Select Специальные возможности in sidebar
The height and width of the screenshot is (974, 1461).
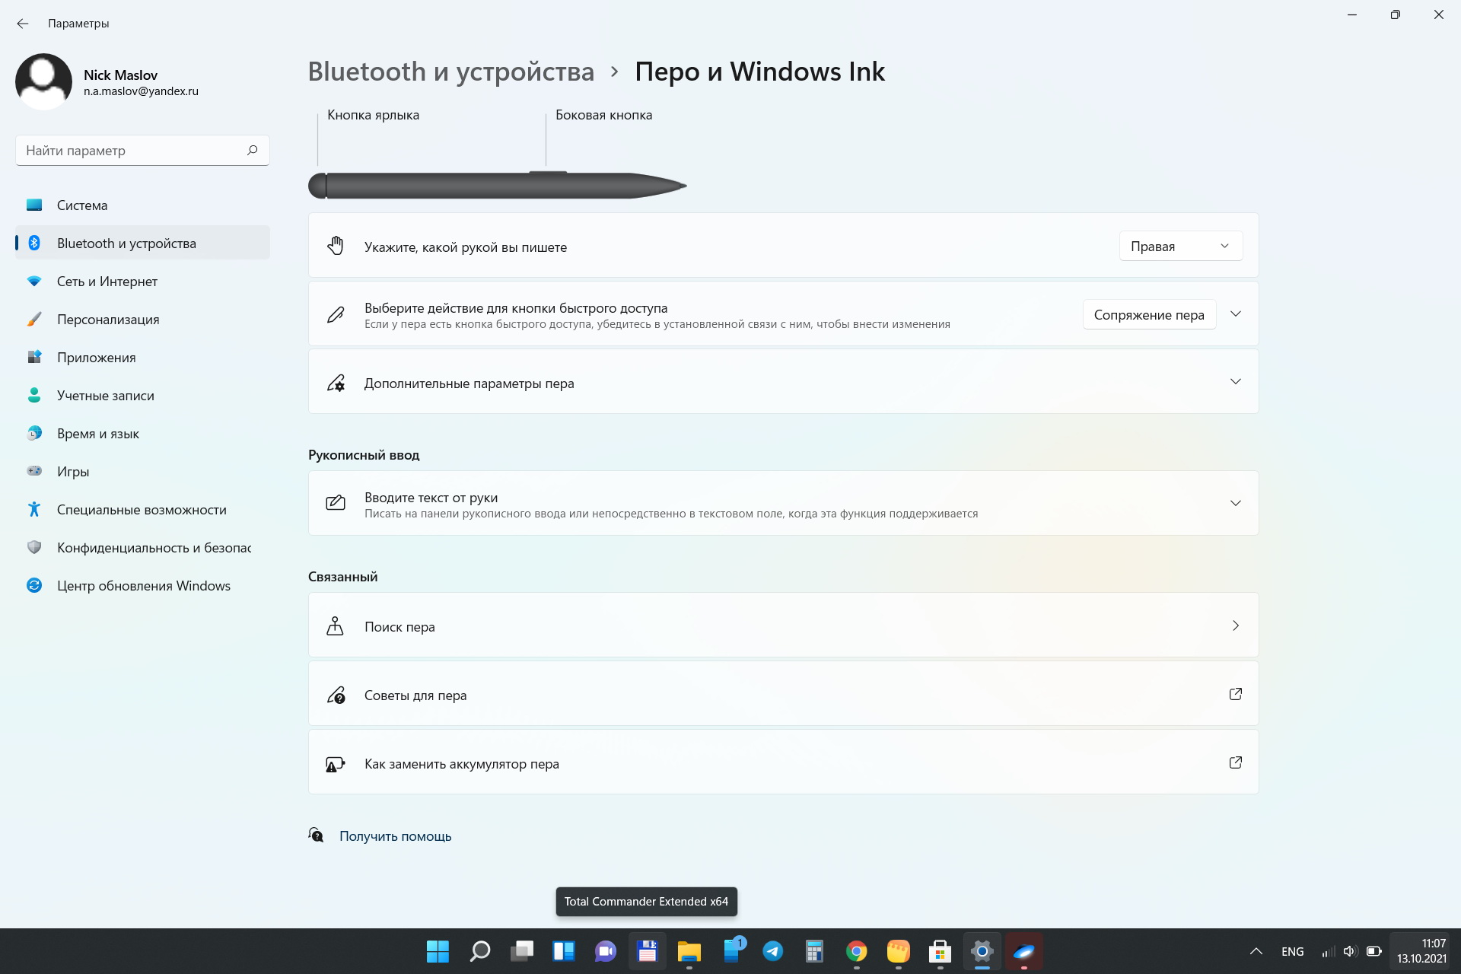[x=142, y=510]
